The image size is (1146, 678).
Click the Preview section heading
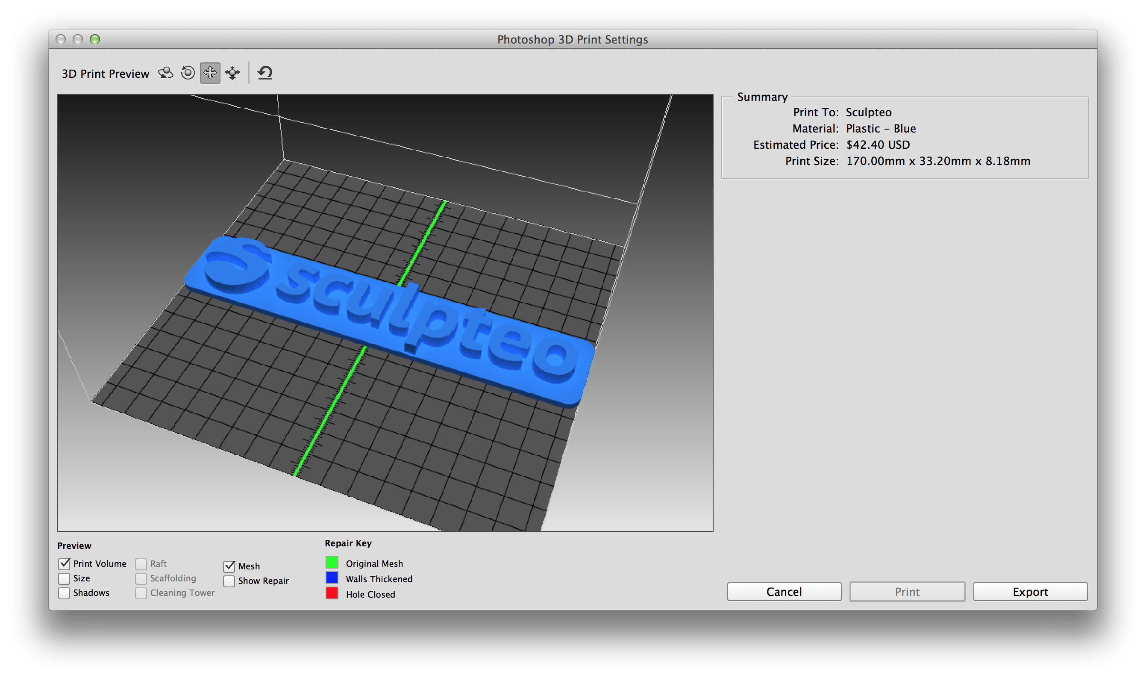click(x=74, y=545)
